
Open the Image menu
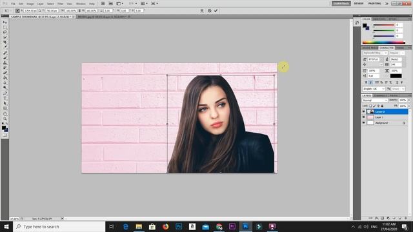tap(30, 4)
